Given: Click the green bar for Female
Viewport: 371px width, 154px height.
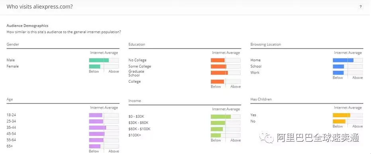Looking at the screenshot, I should coord(95,66).
